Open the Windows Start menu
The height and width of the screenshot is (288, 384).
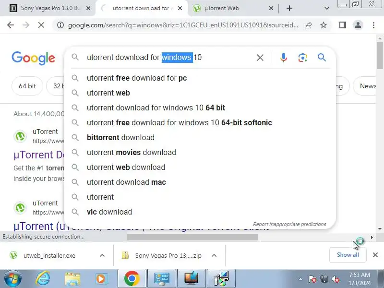(x=13, y=279)
